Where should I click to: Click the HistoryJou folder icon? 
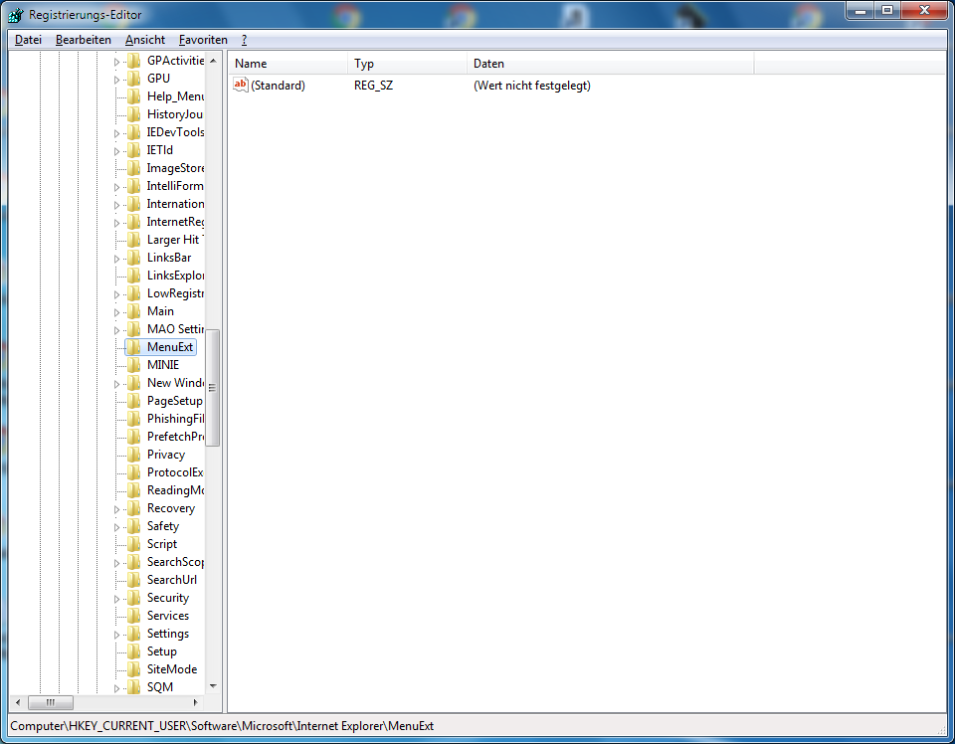pyautogui.click(x=134, y=113)
